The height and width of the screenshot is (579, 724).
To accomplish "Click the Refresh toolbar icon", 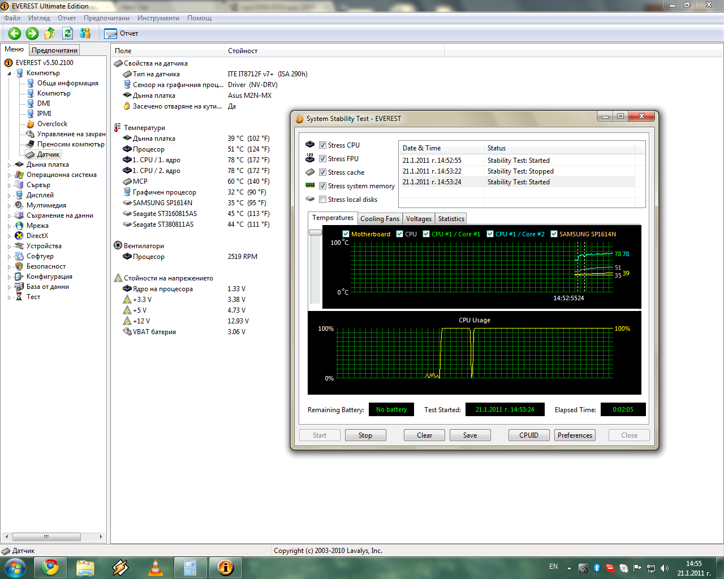I will pyautogui.click(x=68, y=34).
